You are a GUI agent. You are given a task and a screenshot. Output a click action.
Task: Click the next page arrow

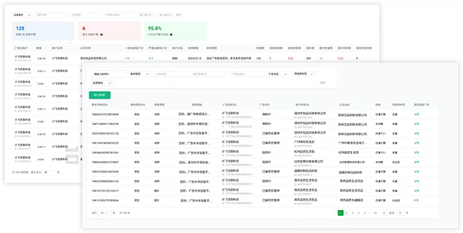coord(384,213)
